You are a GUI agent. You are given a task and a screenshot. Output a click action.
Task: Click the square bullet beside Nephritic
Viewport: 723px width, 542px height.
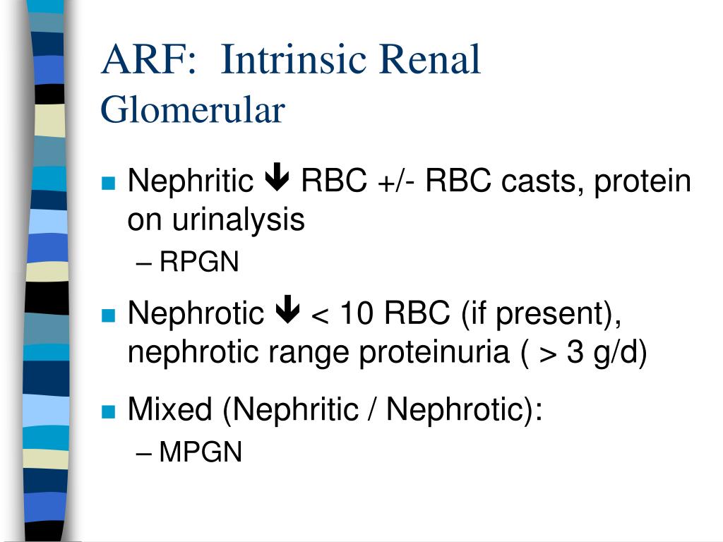tap(108, 183)
